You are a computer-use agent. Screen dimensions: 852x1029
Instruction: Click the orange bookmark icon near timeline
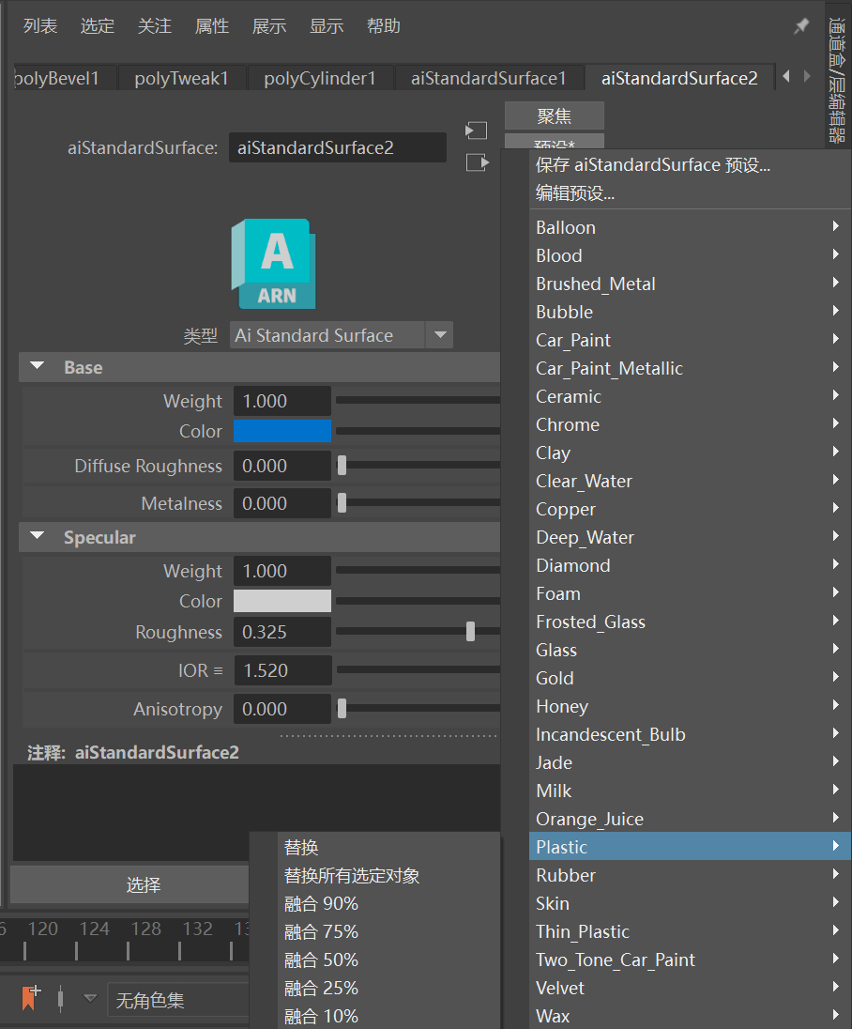click(x=30, y=997)
